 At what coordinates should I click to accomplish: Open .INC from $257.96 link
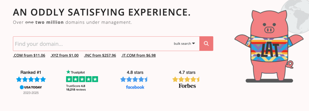pyautogui.click(x=100, y=55)
